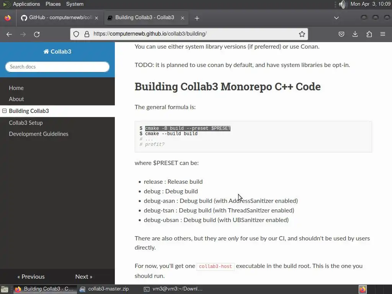
Task: Switch to the vm3@vm3 terminal window
Action: tap(173, 289)
